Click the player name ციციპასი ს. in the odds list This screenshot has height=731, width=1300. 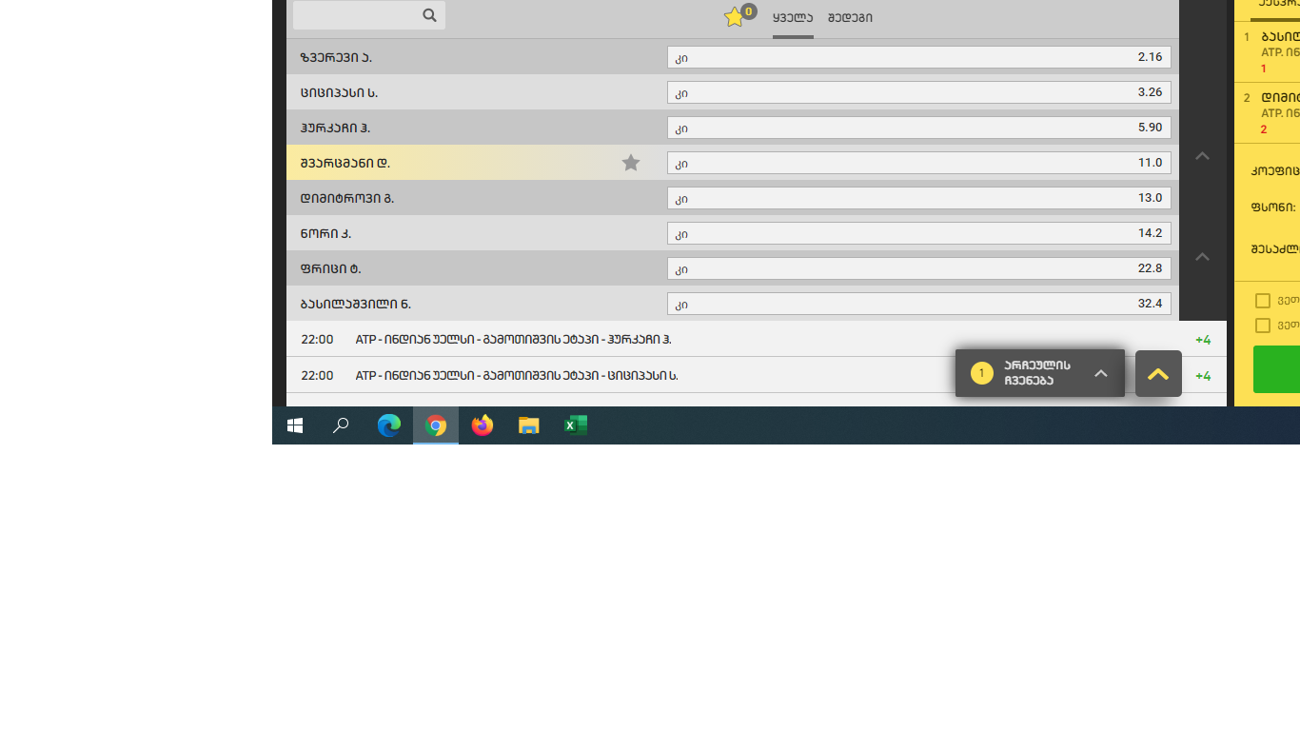[339, 92]
